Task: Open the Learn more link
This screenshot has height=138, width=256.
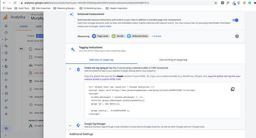Action: [x=105, y=26]
